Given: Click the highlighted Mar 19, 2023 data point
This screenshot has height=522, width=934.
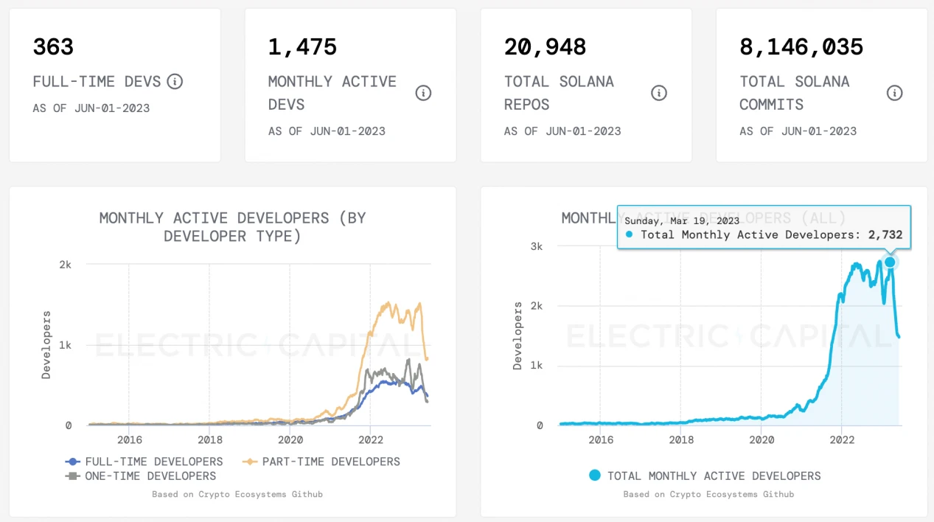Looking at the screenshot, I should [x=890, y=262].
